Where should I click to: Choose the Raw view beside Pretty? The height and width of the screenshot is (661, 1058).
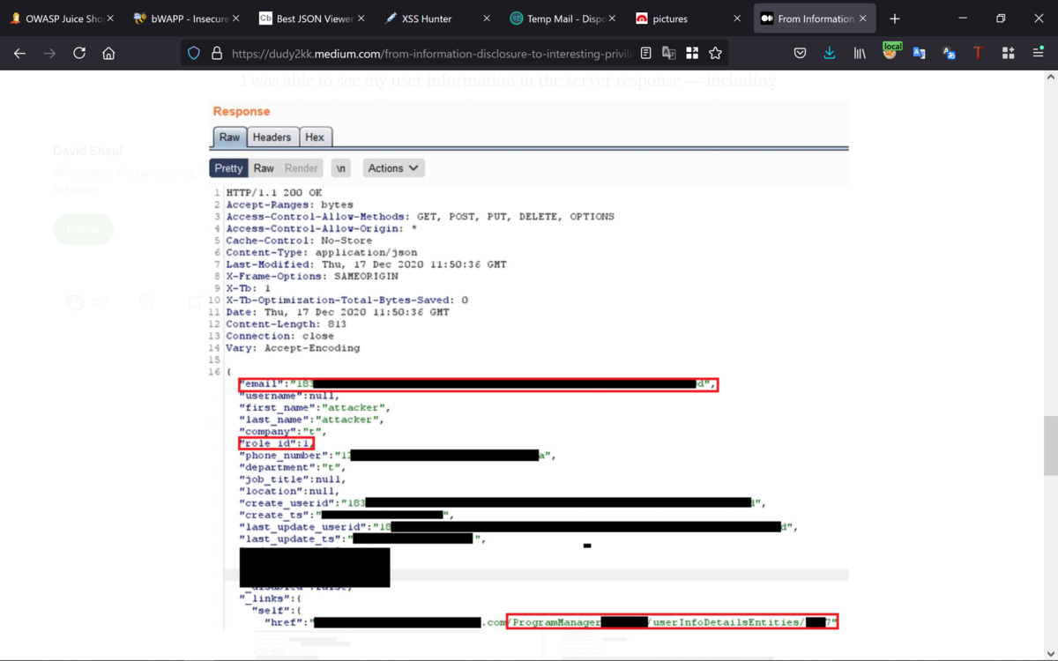pyautogui.click(x=264, y=168)
